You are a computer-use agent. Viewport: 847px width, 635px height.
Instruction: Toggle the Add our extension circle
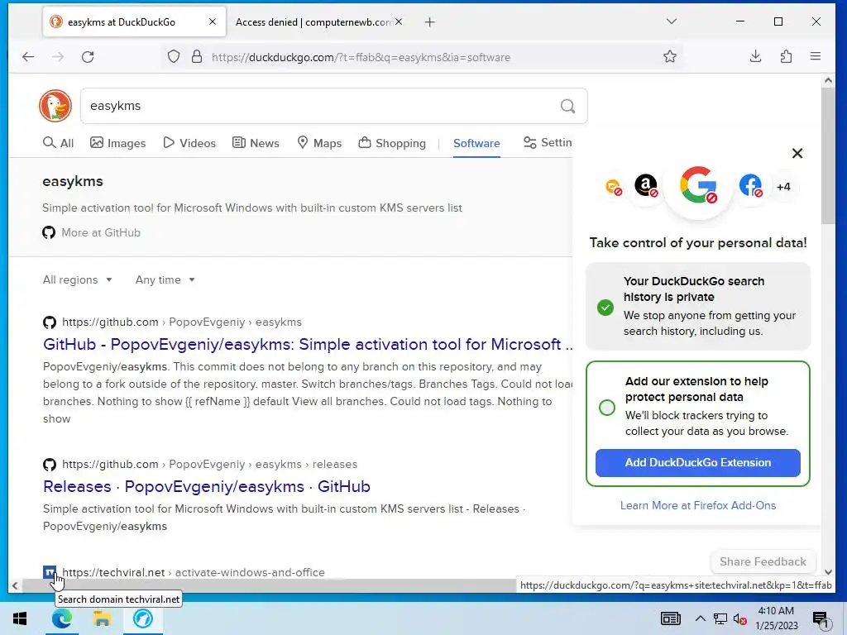pos(607,407)
